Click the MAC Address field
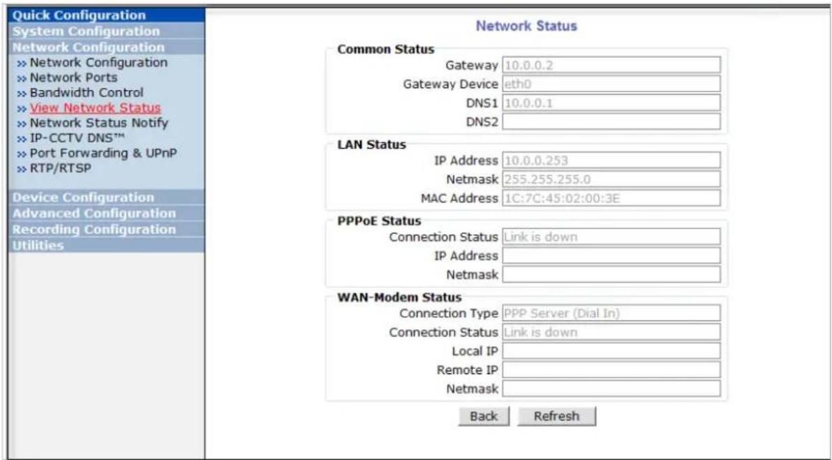This screenshot has width=832, height=460. (x=611, y=198)
